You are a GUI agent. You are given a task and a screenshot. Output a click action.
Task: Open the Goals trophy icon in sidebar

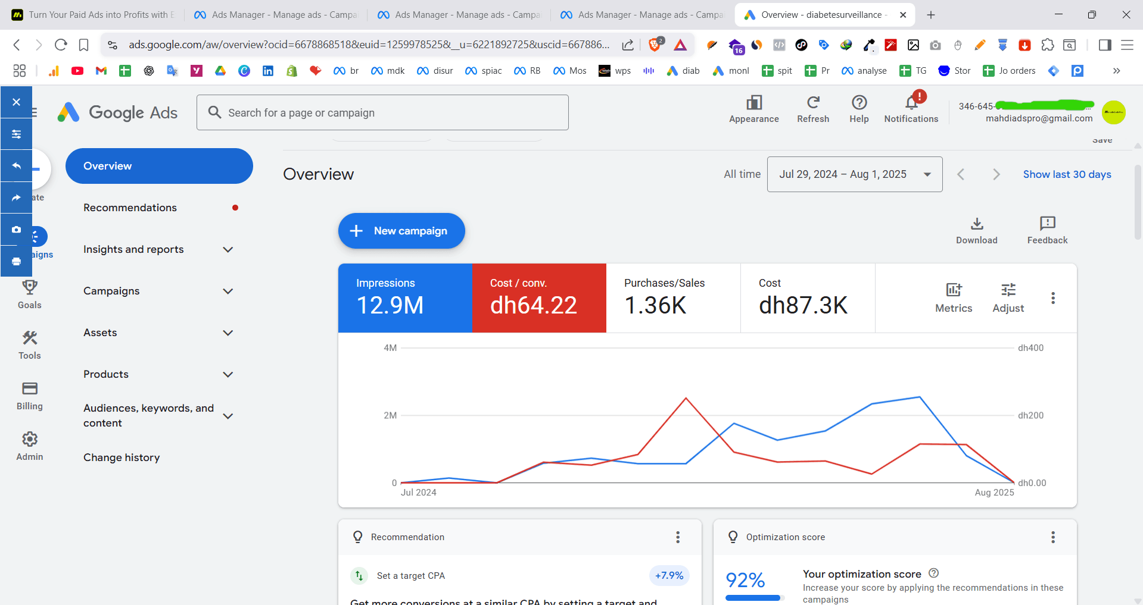(x=30, y=287)
